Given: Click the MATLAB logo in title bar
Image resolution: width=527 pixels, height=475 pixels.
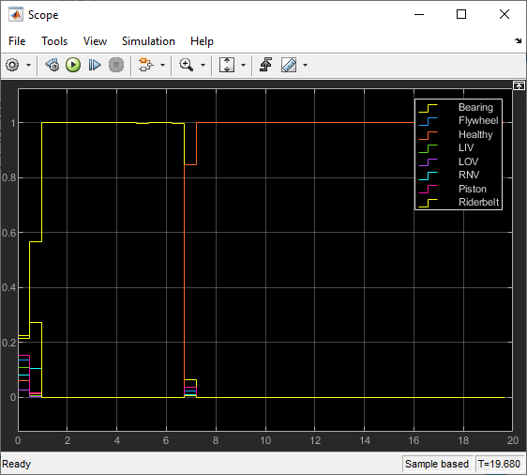Looking at the screenshot, I should (x=16, y=15).
